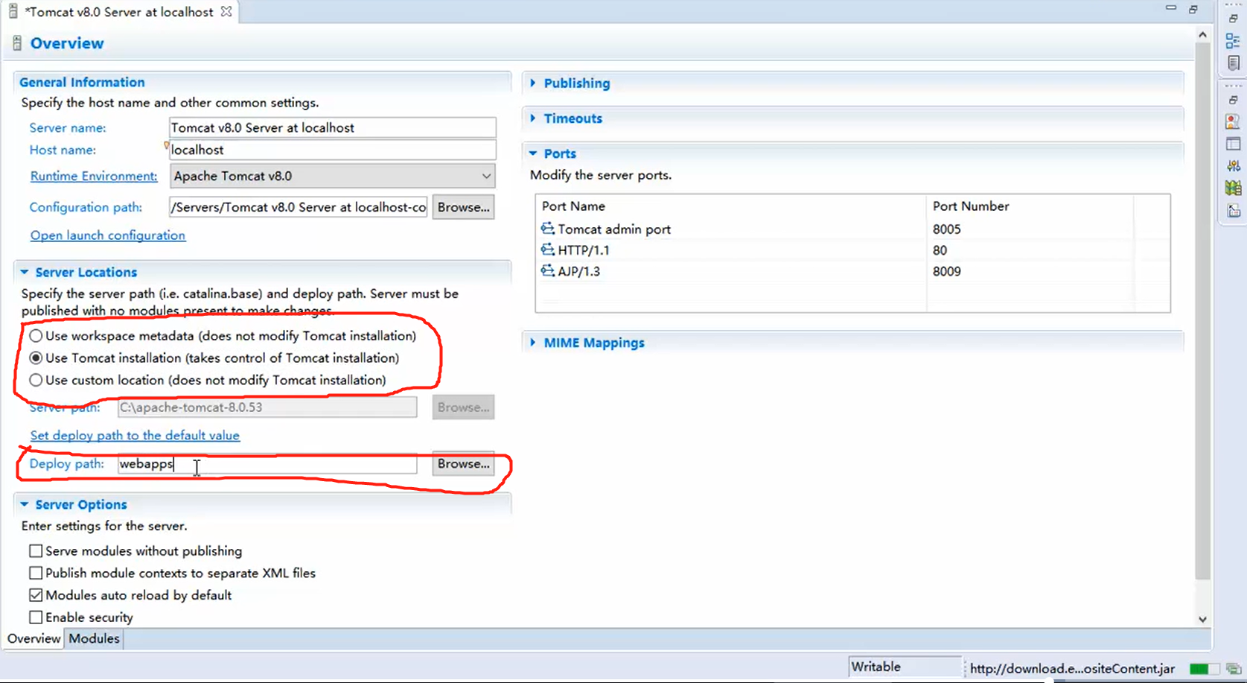Click the Configuration path text field
This screenshot has width=1247, height=683.
[x=298, y=207]
